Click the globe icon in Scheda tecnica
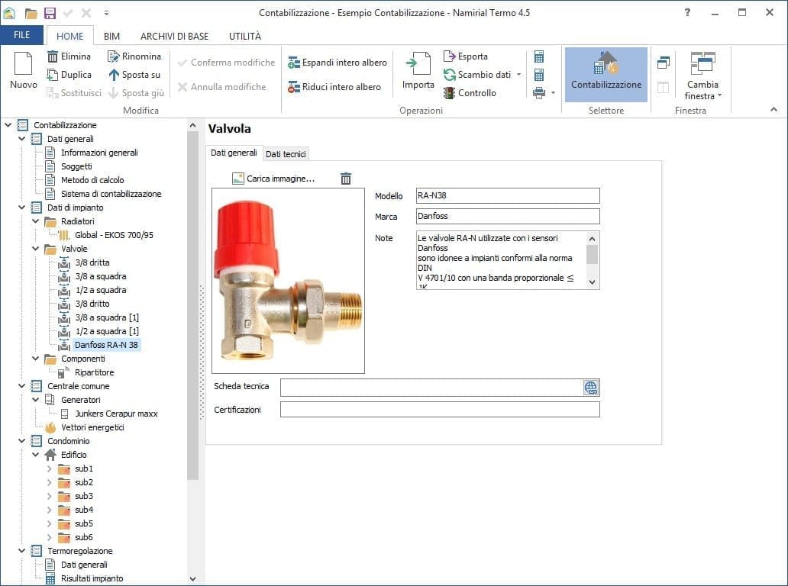The height and width of the screenshot is (586, 788). [591, 388]
